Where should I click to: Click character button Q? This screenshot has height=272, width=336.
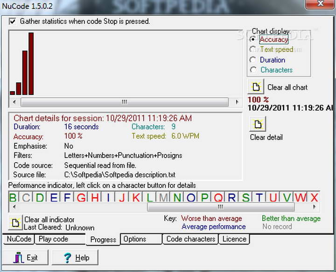pyautogui.click(x=218, y=197)
